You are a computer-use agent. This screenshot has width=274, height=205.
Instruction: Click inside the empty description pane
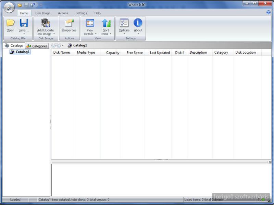coord(161,180)
